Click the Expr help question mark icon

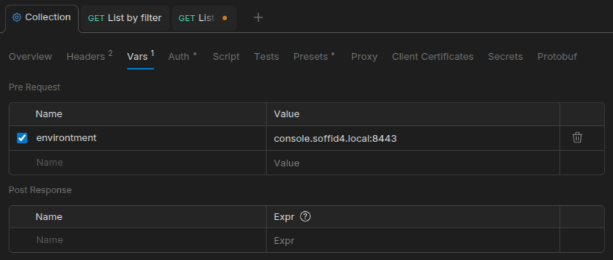pos(305,217)
